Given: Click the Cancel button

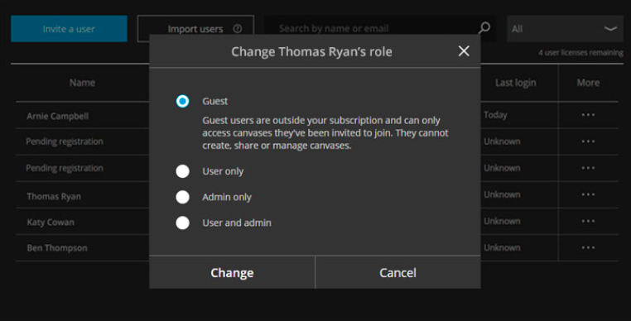Looking at the screenshot, I should (x=398, y=273).
